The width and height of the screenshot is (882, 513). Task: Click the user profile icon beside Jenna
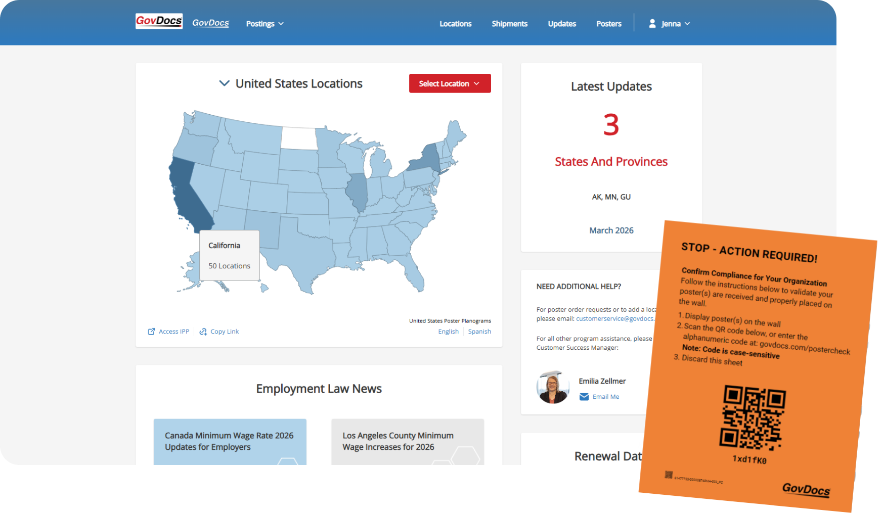tap(652, 24)
